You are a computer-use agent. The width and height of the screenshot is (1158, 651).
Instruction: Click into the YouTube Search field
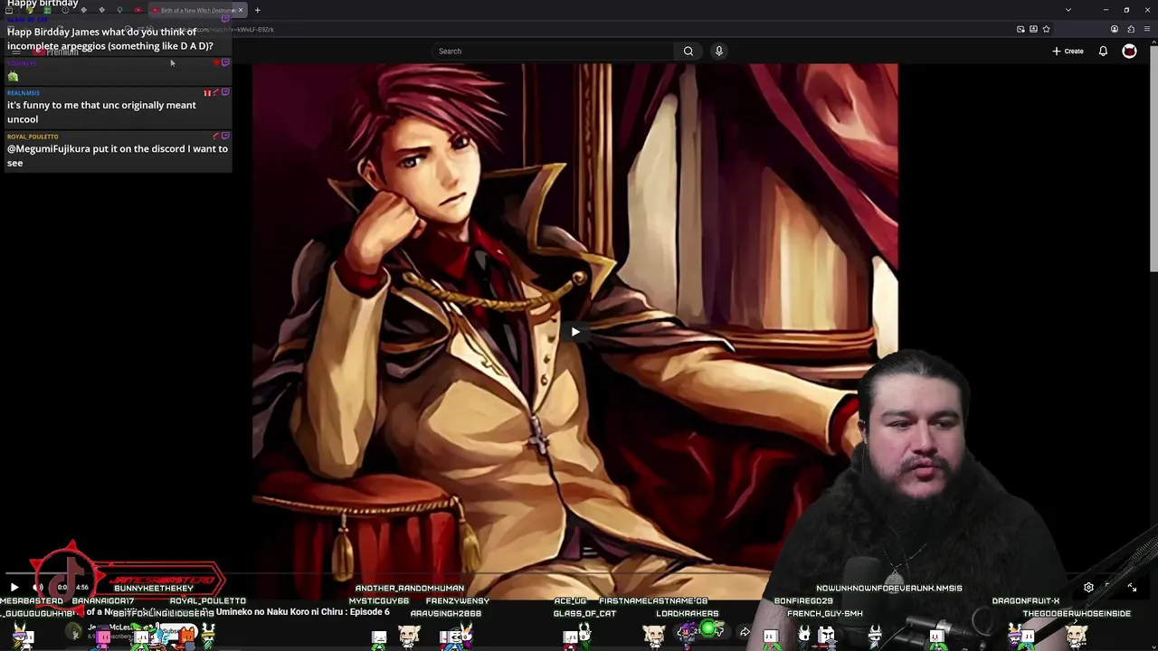point(552,51)
